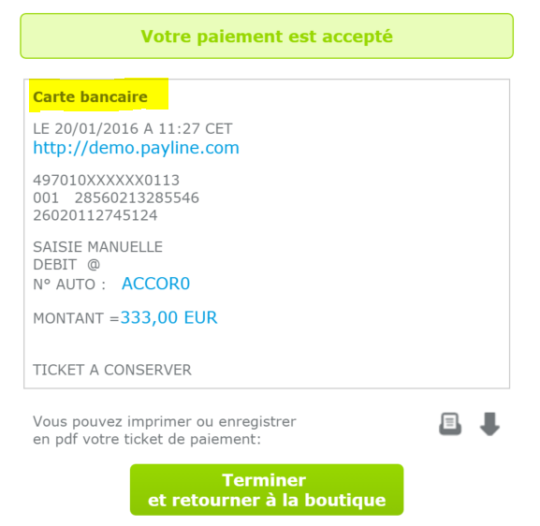Click Terminer et retourner à la boutique button
540x526 pixels.
click(267, 489)
